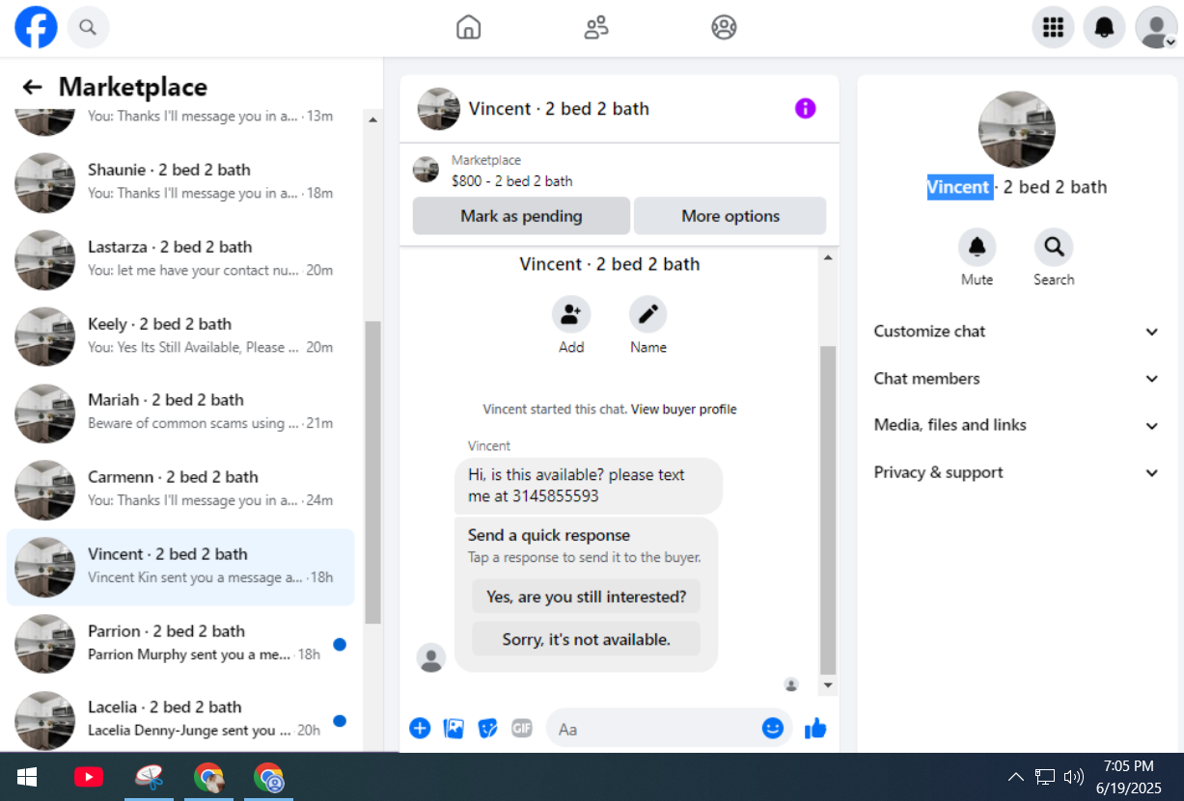
Task: Open the notifications bell in header
Action: tap(1105, 27)
